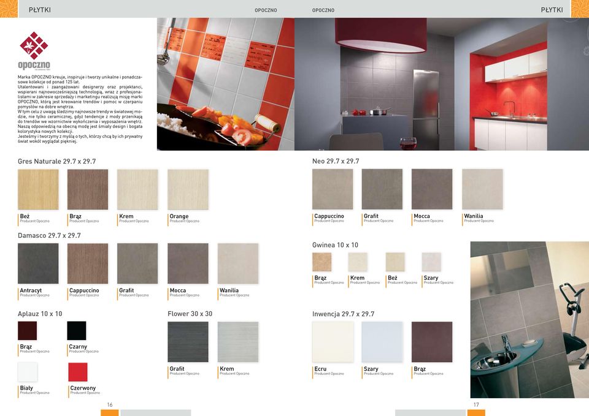Click the 'Inwencja 29.7 x 29.7' heading
Screen dimensions: 589x416
pyautogui.click(x=343, y=314)
